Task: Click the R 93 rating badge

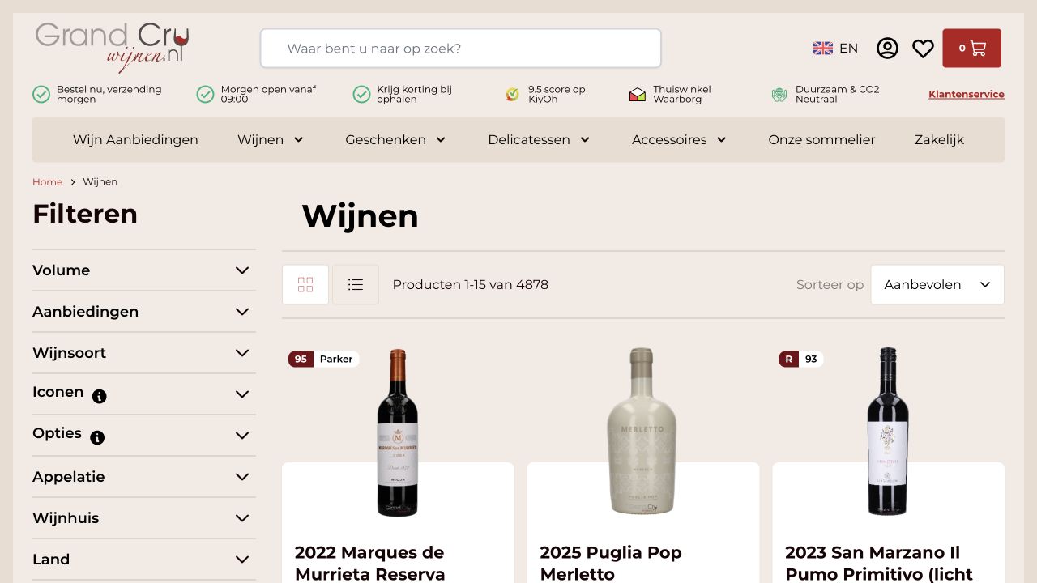Action: [x=800, y=359]
